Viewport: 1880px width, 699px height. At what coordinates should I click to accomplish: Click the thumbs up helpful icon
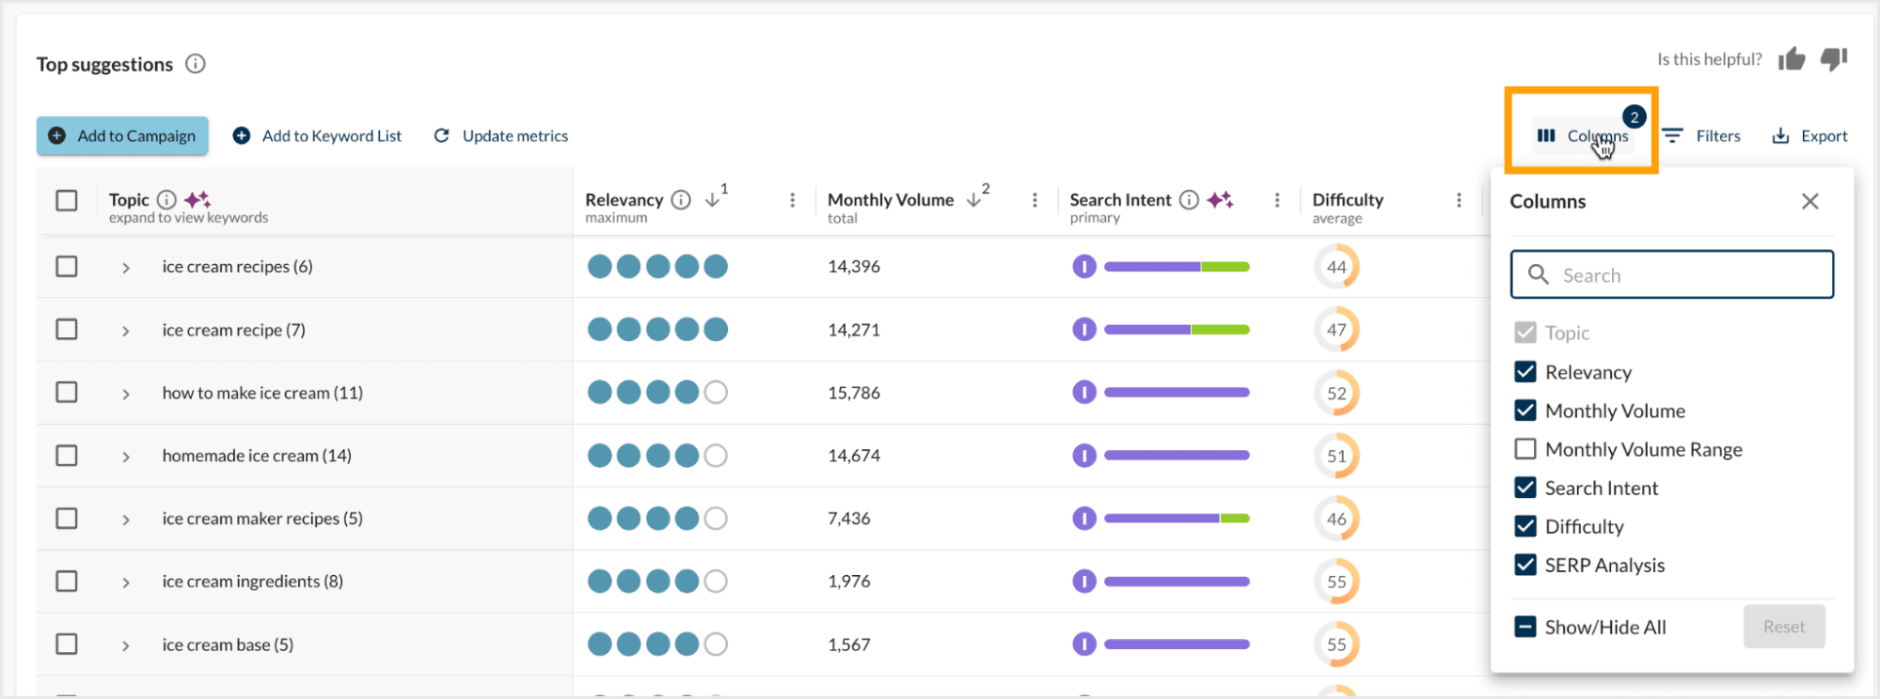pyautogui.click(x=1792, y=60)
